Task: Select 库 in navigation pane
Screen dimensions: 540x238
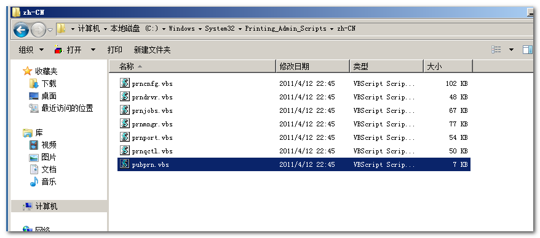Action: (x=39, y=133)
